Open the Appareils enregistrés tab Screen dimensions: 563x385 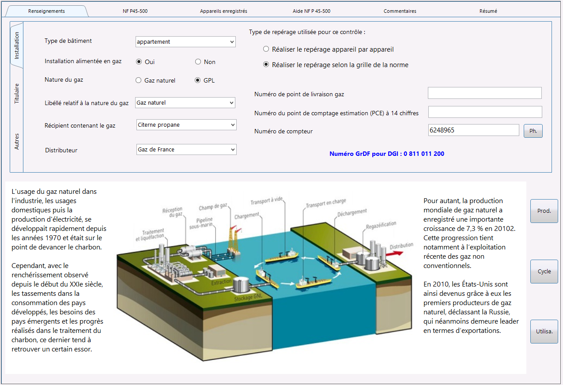point(223,11)
